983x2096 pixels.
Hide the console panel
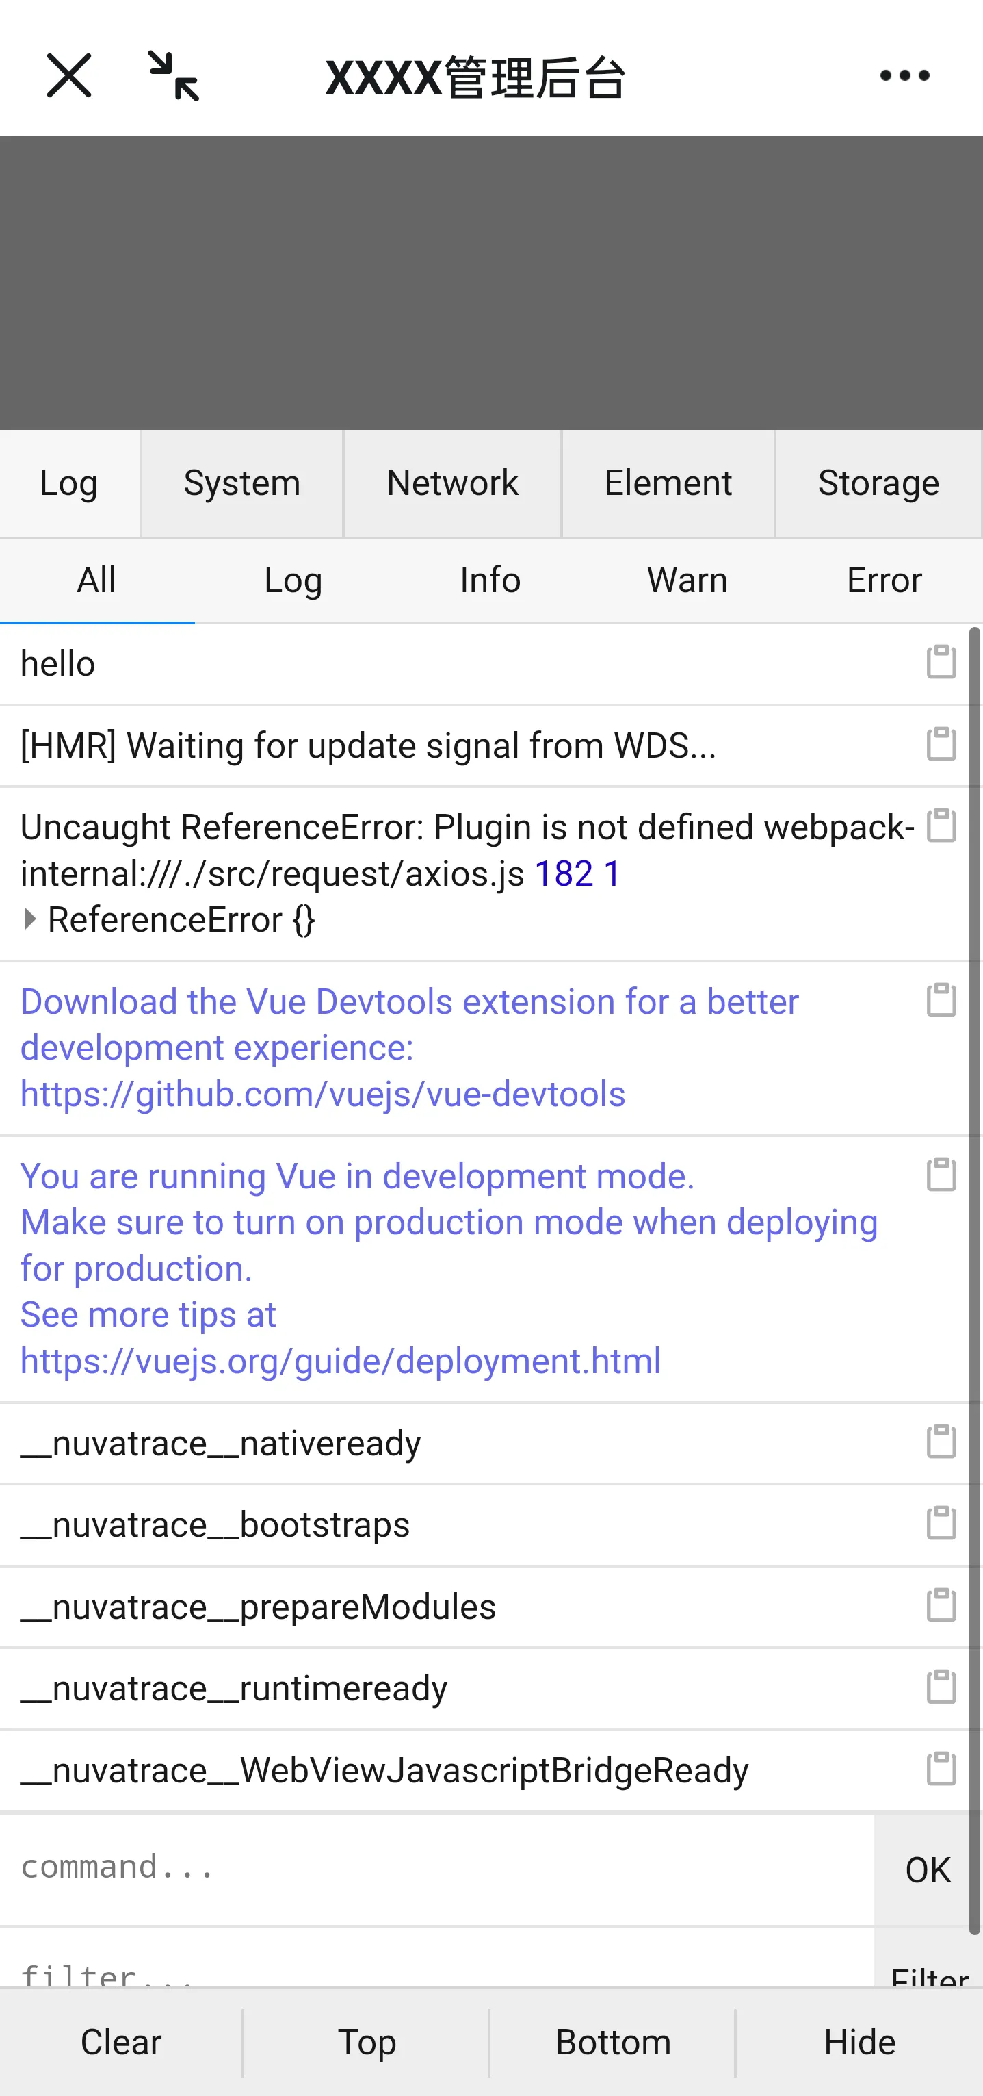click(859, 2043)
